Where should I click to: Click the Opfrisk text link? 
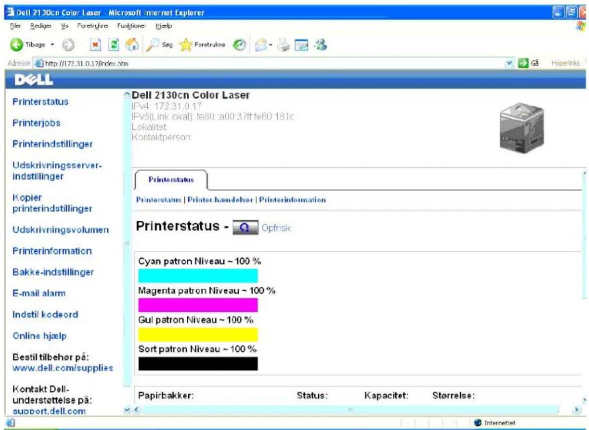pyautogui.click(x=276, y=228)
